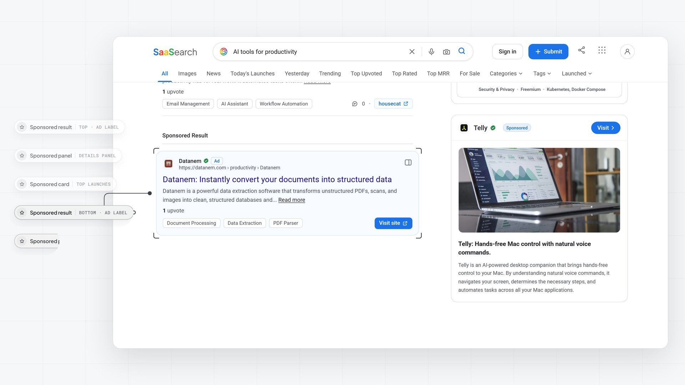The height and width of the screenshot is (385, 685).
Task: Click the Document Processing tag
Action: click(192, 223)
